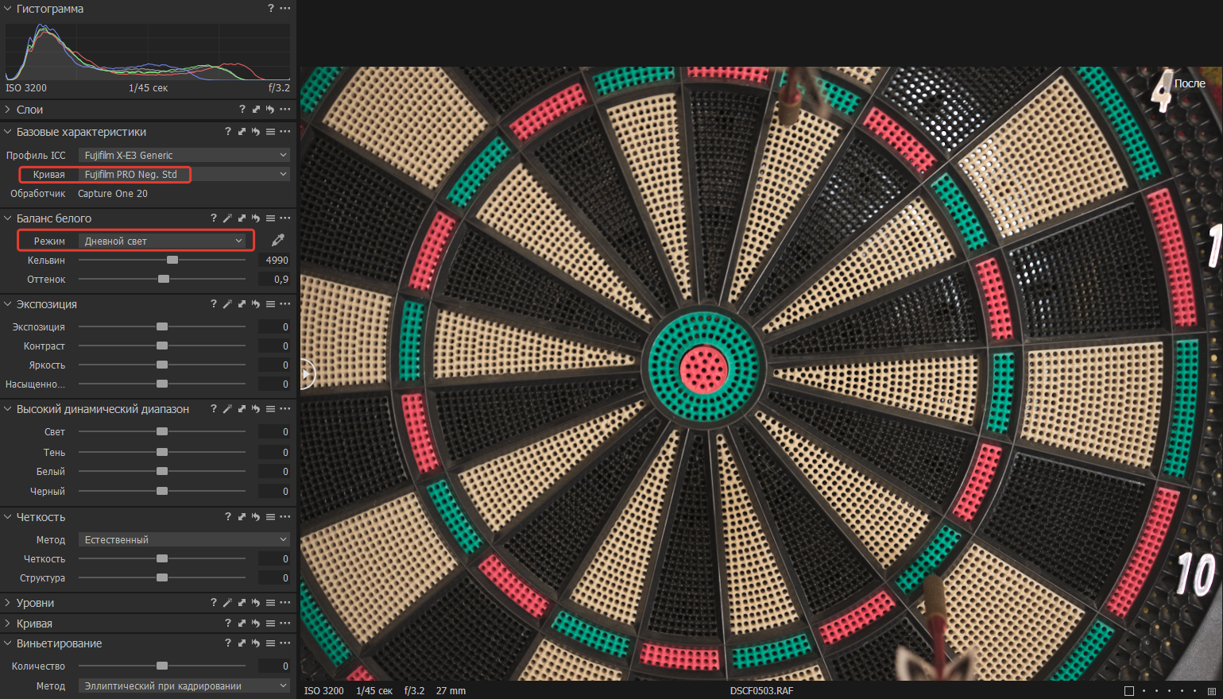Click the histogram graph
This screenshot has height=699, width=1223.
tap(148, 52)
